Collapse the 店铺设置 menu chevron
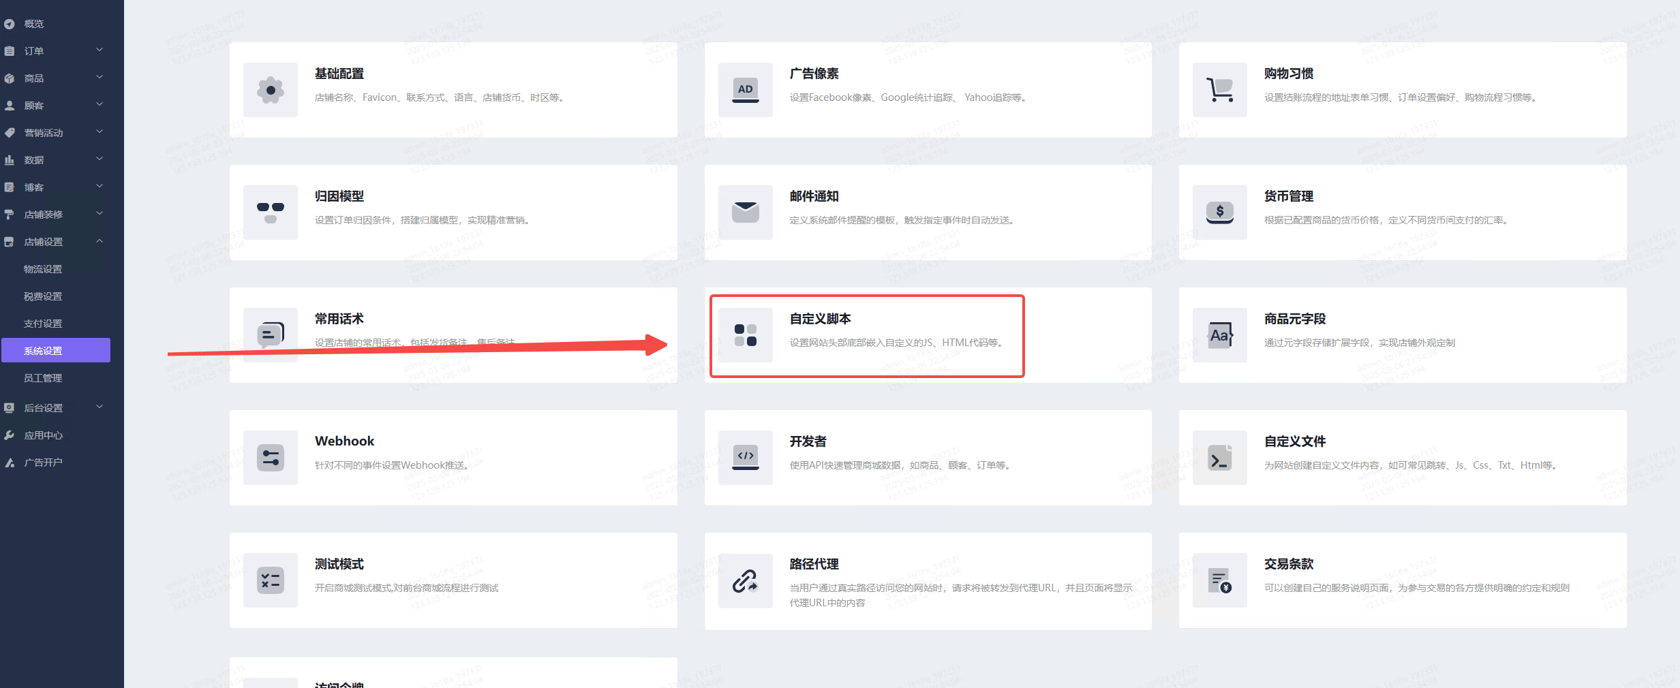Viewport: 1680px width, 688px height. (x=100, y=240)
